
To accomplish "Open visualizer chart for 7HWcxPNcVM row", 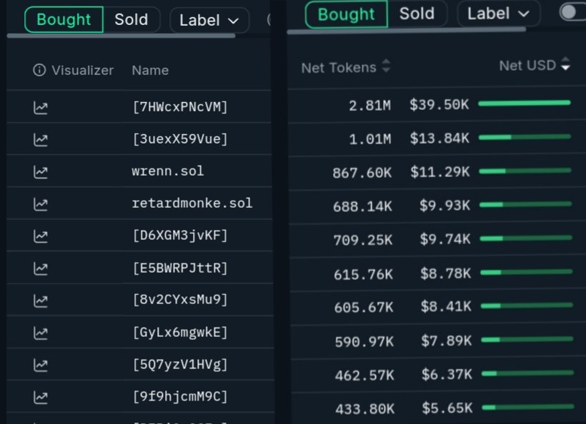I will [x=40, y=108].
